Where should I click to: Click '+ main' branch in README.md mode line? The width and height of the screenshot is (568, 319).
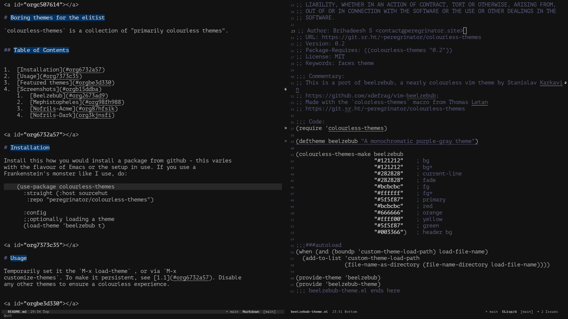click(232, 312)
